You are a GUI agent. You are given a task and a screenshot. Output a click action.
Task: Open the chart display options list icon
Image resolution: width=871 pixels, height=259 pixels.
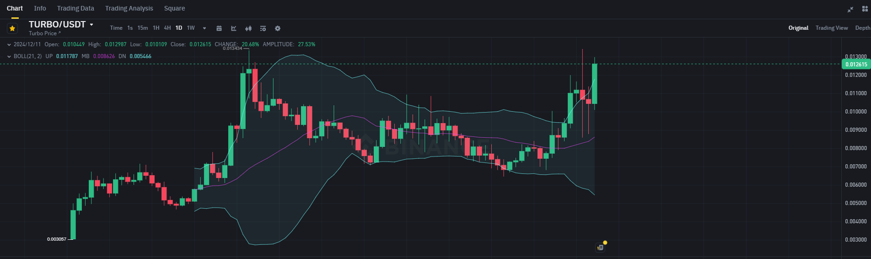(x=263, y=28)
